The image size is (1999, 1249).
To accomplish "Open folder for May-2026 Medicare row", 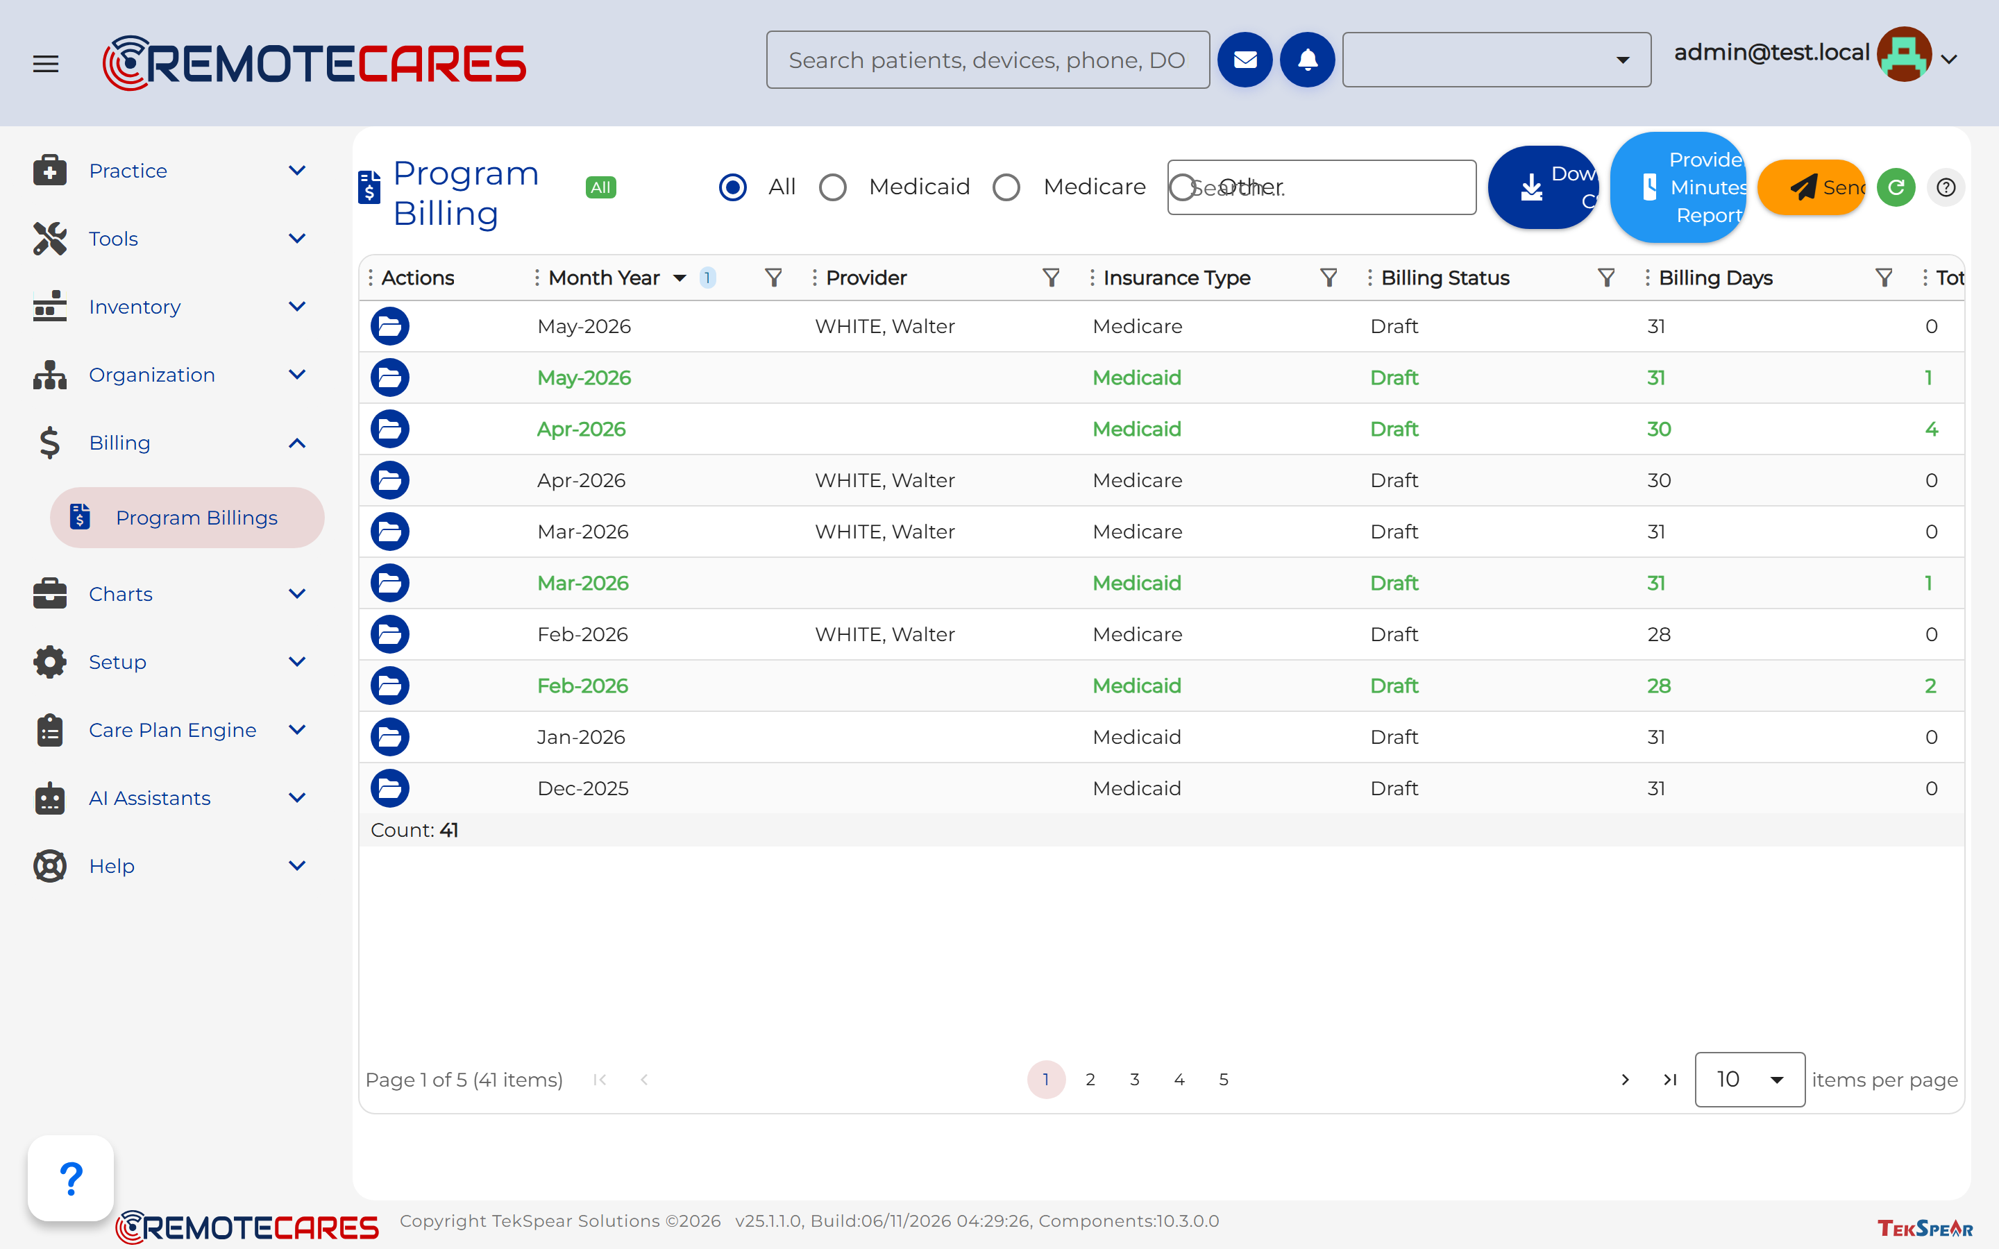I will pos(390,326).
